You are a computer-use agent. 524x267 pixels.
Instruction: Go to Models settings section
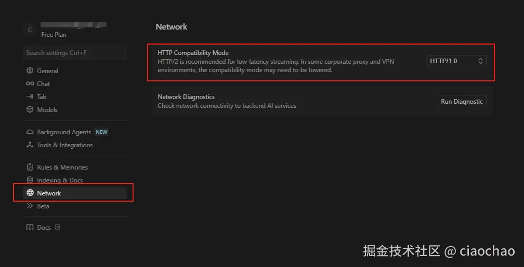(47, 109)
